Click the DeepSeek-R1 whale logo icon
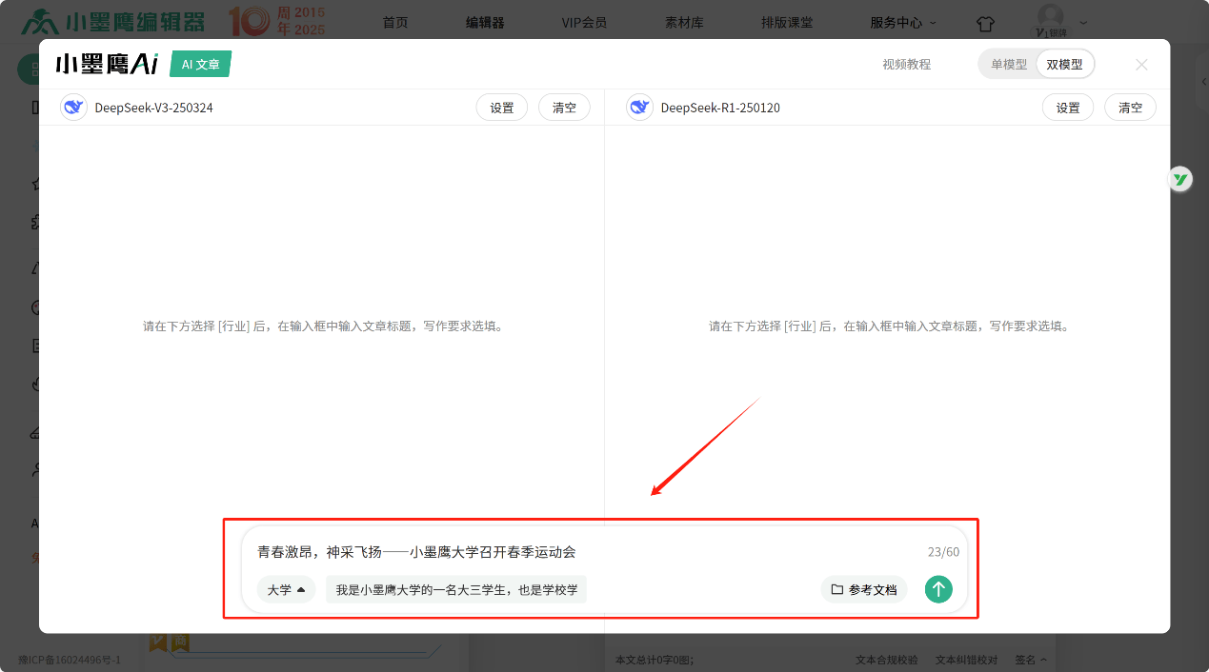The height and width of the screenshot is (672, 1209). point(639,108)
